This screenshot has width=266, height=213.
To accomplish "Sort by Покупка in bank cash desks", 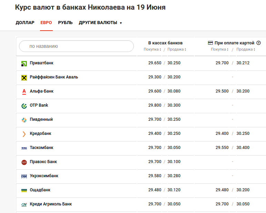I will click(x=152, y=49).
